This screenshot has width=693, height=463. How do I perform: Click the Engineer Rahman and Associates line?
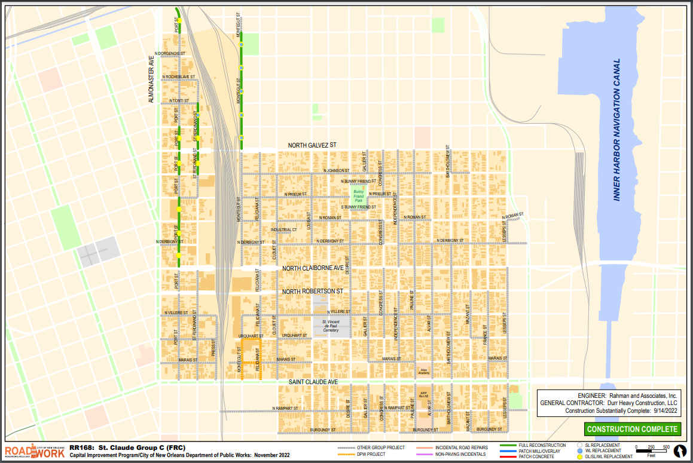click(x=627, y=396)
